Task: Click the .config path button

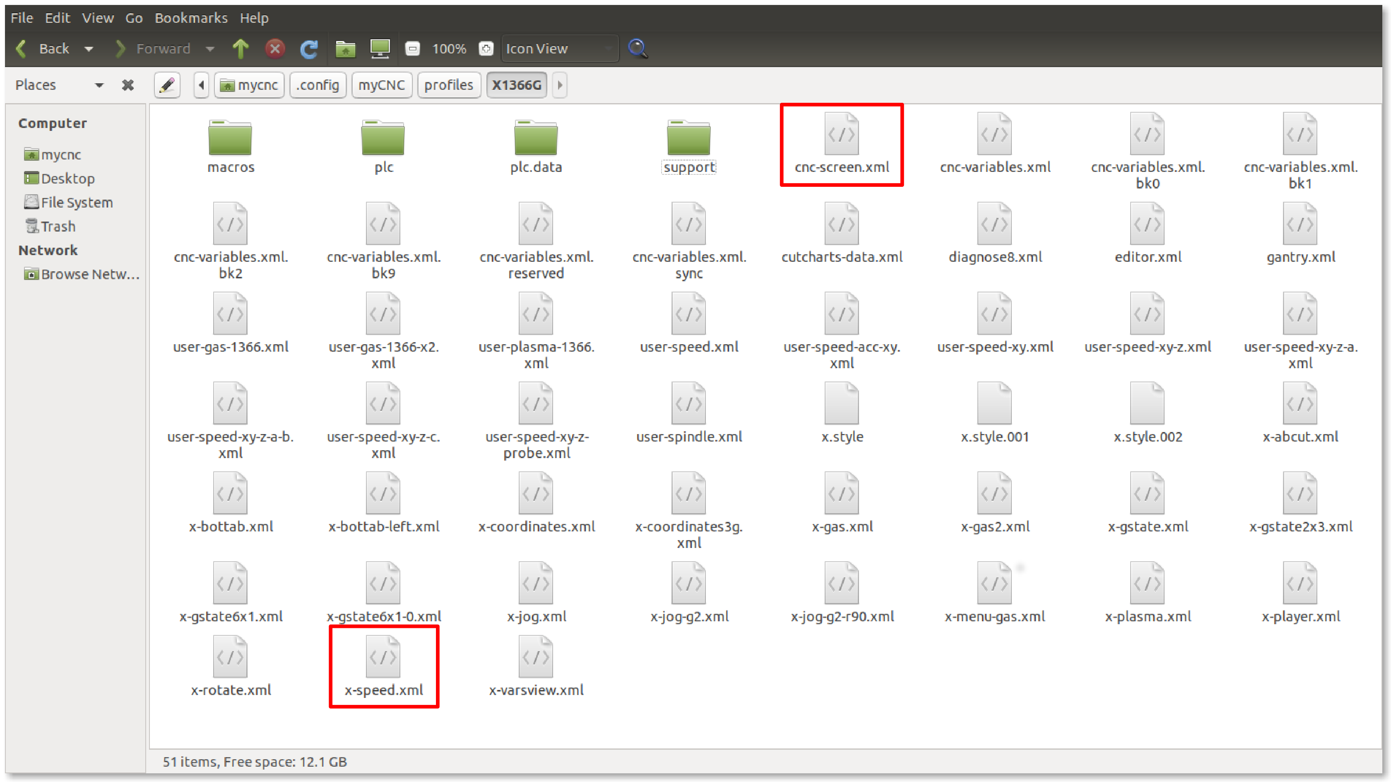Action: (x=318, y=85)
